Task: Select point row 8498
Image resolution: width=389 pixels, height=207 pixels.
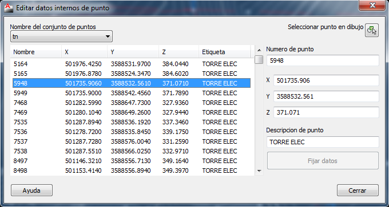Action: coord(132,171)
